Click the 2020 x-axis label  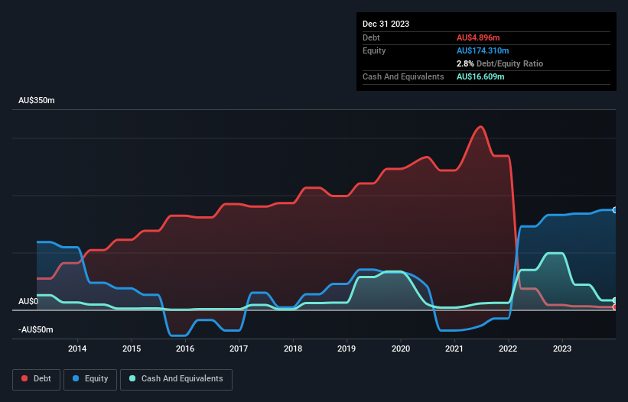(x=401, y=349)
